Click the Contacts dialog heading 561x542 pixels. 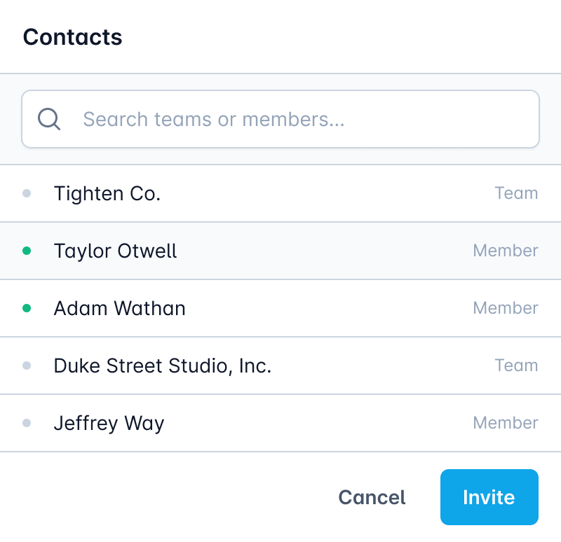pyautogui.click(x=73, y=37)
